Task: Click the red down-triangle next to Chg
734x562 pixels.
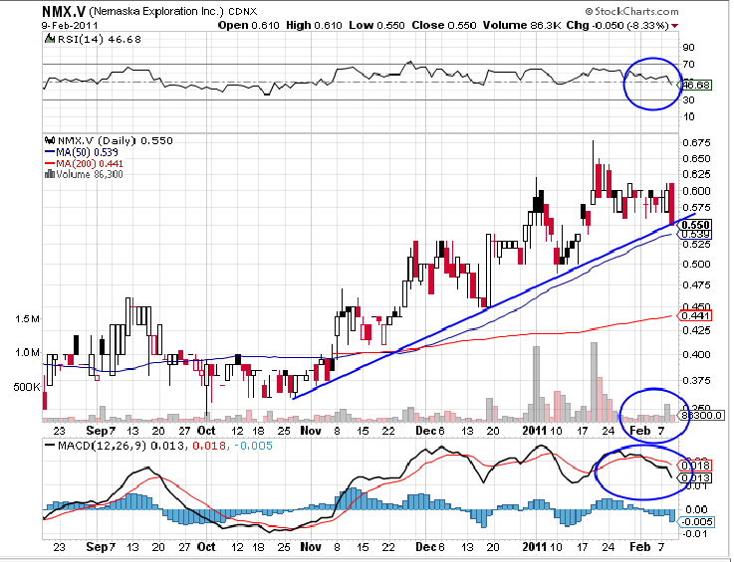Action: click(x=674, y=26)
